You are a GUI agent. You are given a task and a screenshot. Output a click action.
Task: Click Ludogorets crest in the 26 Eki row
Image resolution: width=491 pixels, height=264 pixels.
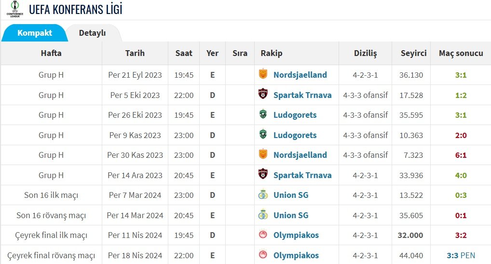(x=263, y=114)
